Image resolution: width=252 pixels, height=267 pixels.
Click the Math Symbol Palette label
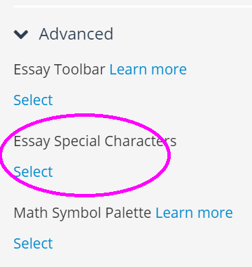(x=83, y=213)
